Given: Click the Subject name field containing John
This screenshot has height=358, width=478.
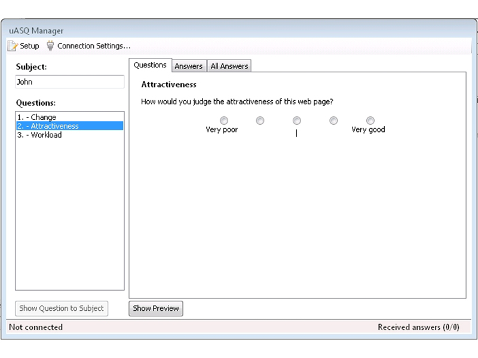Looking at the screenshot, I should point(69,82).
